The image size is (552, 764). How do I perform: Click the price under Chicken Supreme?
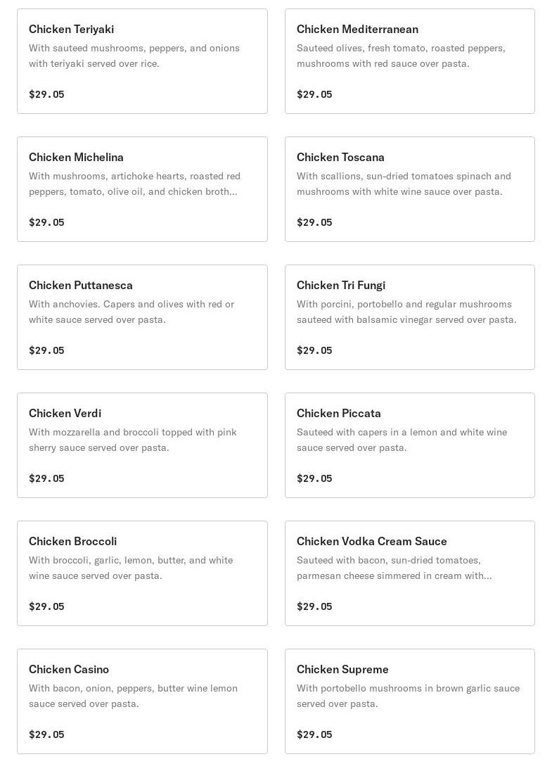click(x=314, y=734)
